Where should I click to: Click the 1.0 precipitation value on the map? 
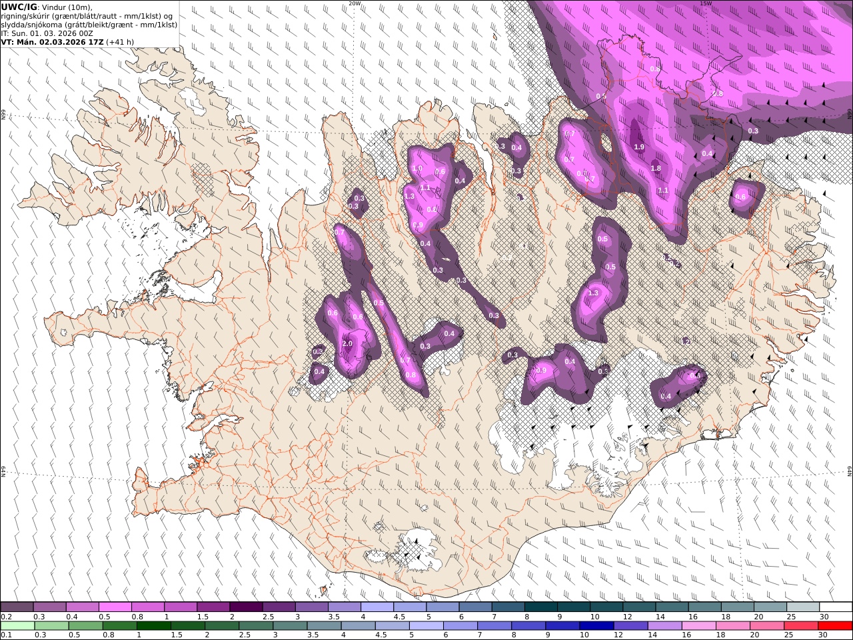(x=417, y=169)
